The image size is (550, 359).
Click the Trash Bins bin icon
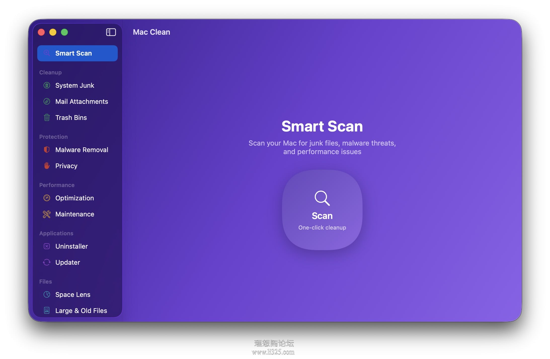coord(47,117)
